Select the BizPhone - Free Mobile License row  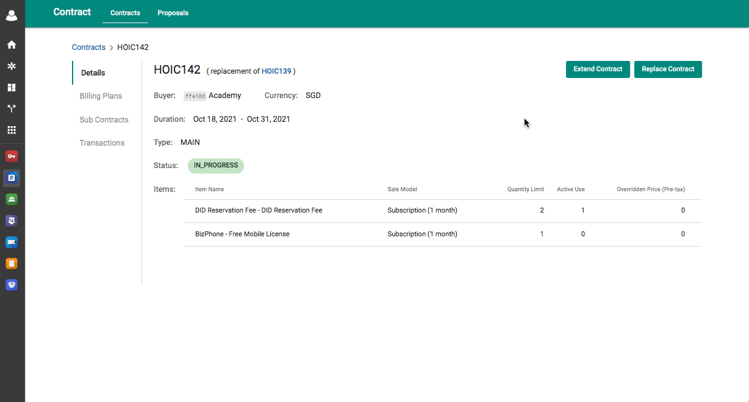pos(443,234)
